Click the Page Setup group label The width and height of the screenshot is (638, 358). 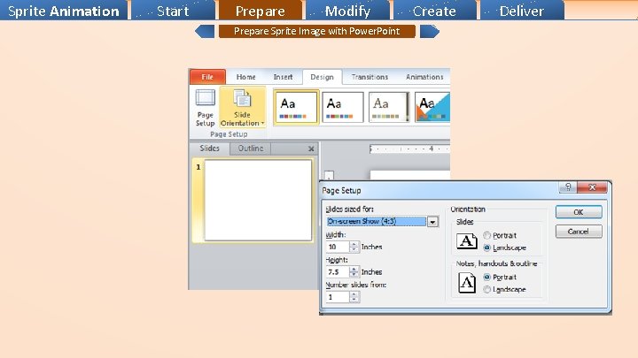[x=229, y=134]
